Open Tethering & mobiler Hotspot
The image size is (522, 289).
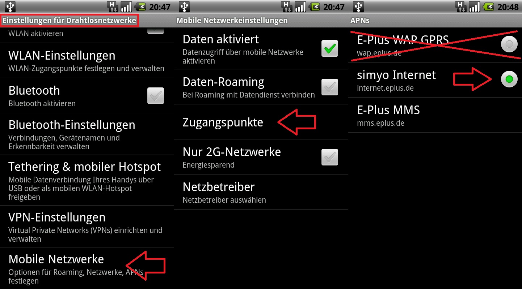[x=87, y=181]
